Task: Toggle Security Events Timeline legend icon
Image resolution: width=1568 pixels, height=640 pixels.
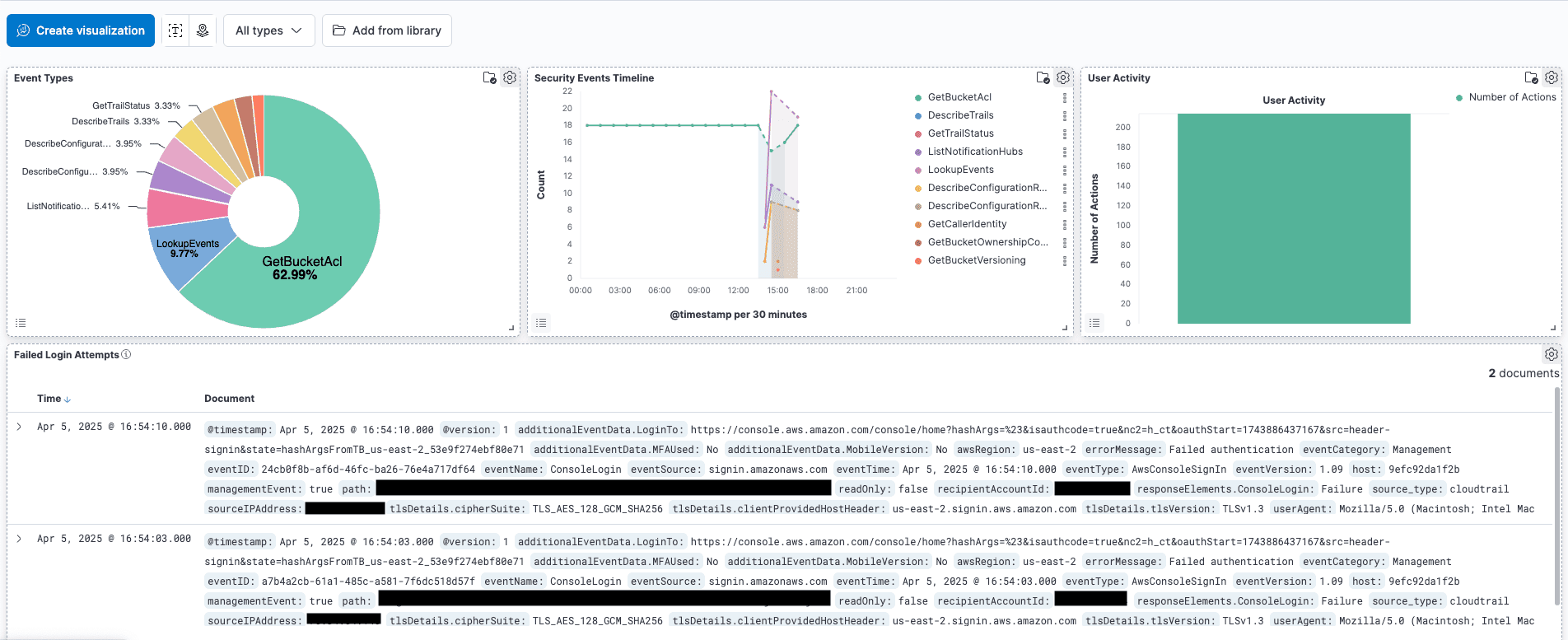Action: tap(541, 323)
